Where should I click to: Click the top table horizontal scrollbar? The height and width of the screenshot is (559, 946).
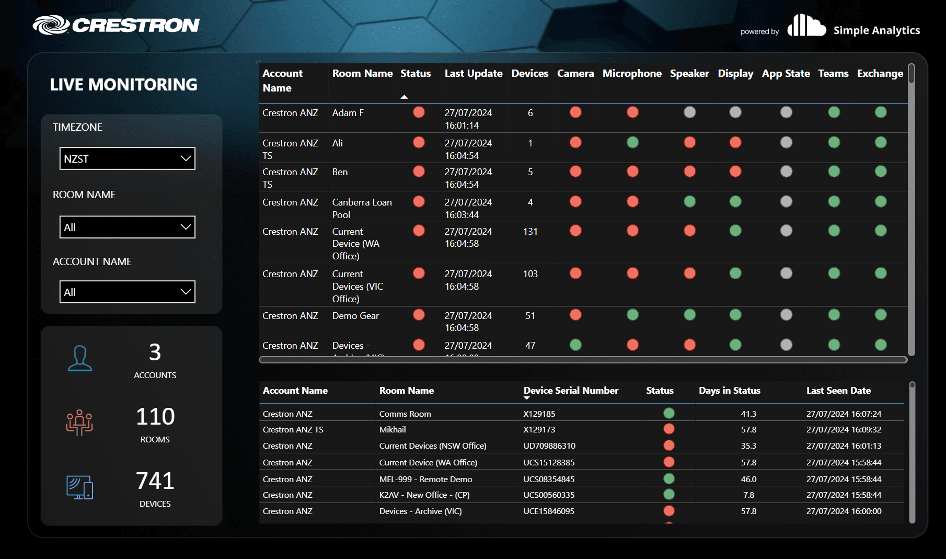583,360
